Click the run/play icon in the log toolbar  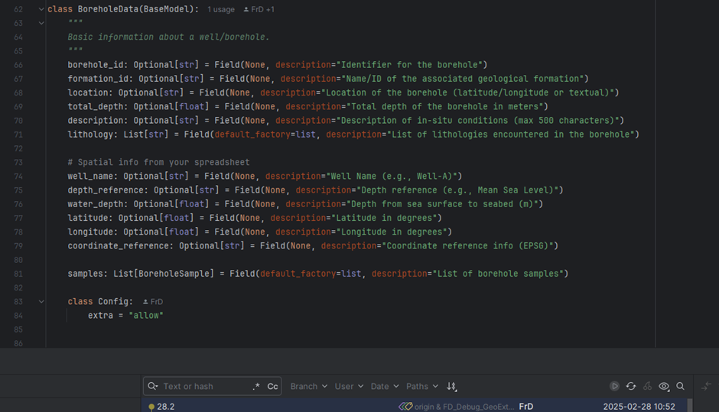click(614, 386)
